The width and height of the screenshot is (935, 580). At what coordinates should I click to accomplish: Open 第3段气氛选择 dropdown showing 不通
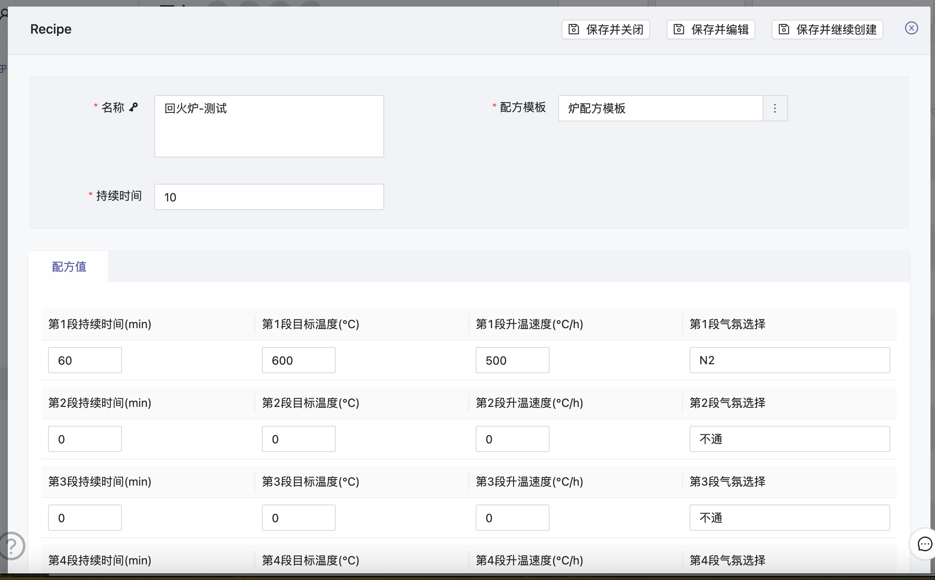(789, 518)
